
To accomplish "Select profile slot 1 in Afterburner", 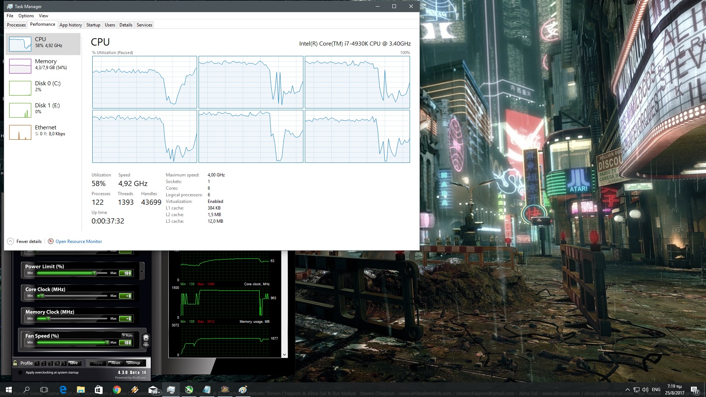I will click(37, 363).
